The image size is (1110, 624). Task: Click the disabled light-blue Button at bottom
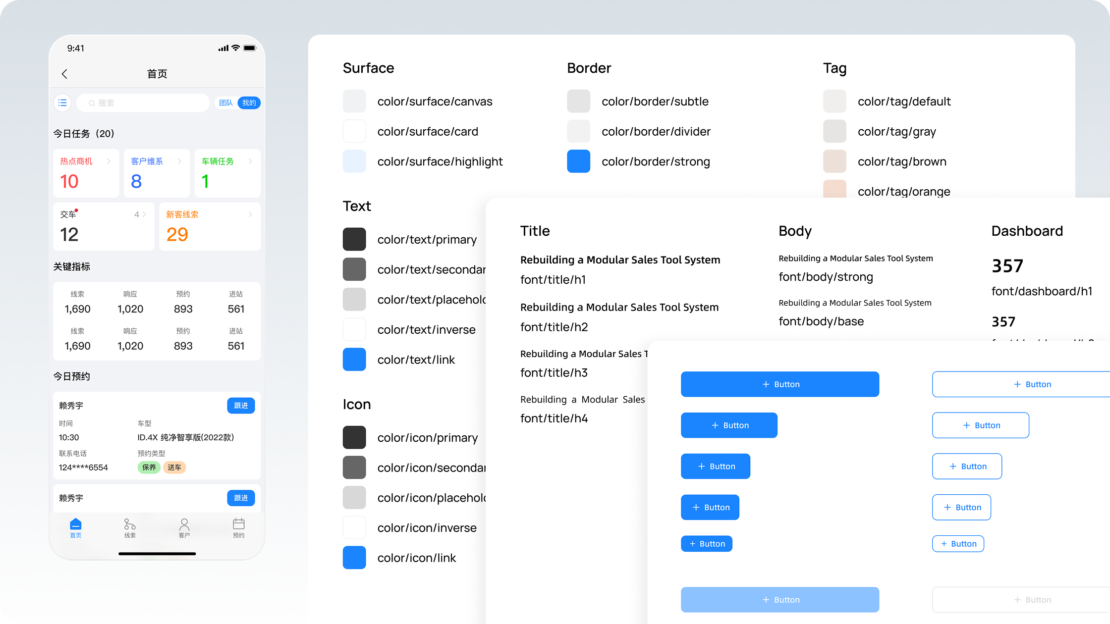pyautogui.click(x=780, y=599)
